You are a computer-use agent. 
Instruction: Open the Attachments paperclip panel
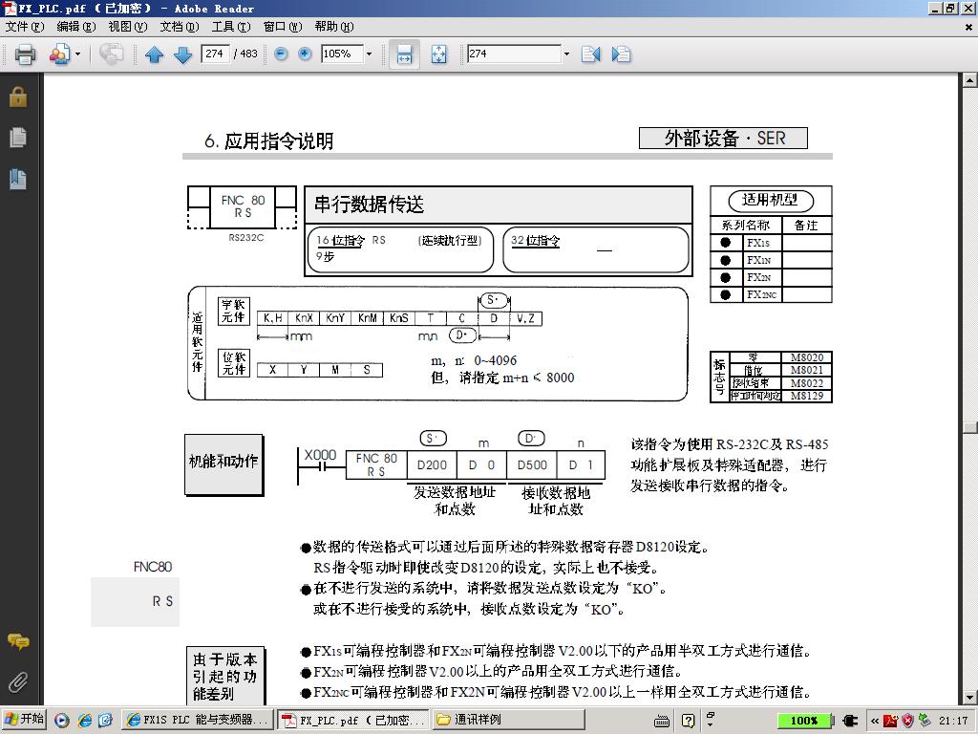17,682
